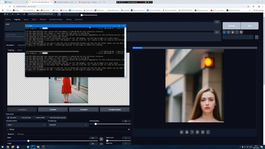Screen dimensions: 265x149
Task: Click the clipboard apply-styles icon
Action: (233, 32)
